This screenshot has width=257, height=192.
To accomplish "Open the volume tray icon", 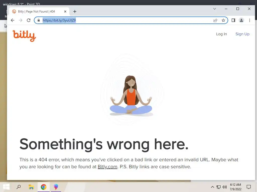I will tap(225, 187).
